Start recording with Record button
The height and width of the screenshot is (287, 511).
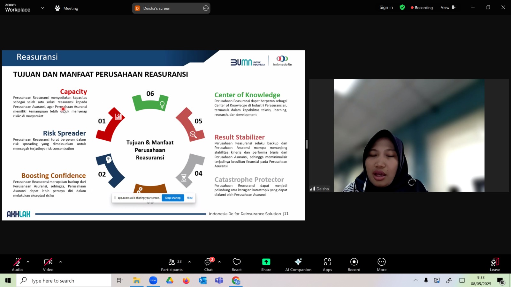tap(354, 264)
